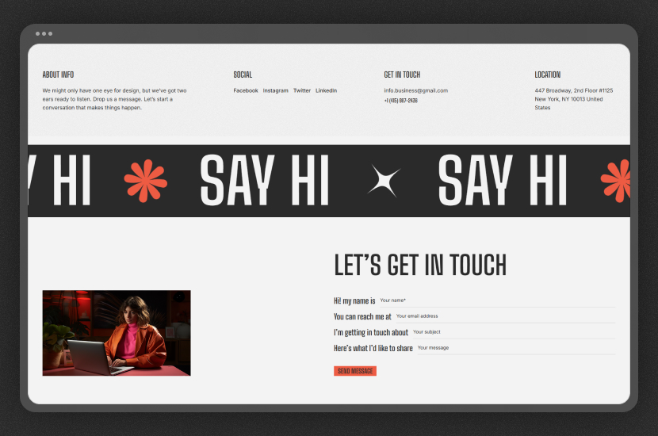Click the fully visible orange flower icon

pyautogui.click(x=146, y=181)
